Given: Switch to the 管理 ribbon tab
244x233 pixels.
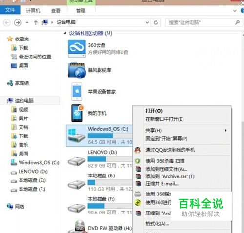Looking at the screenshot, I should [x=81, y=11].
